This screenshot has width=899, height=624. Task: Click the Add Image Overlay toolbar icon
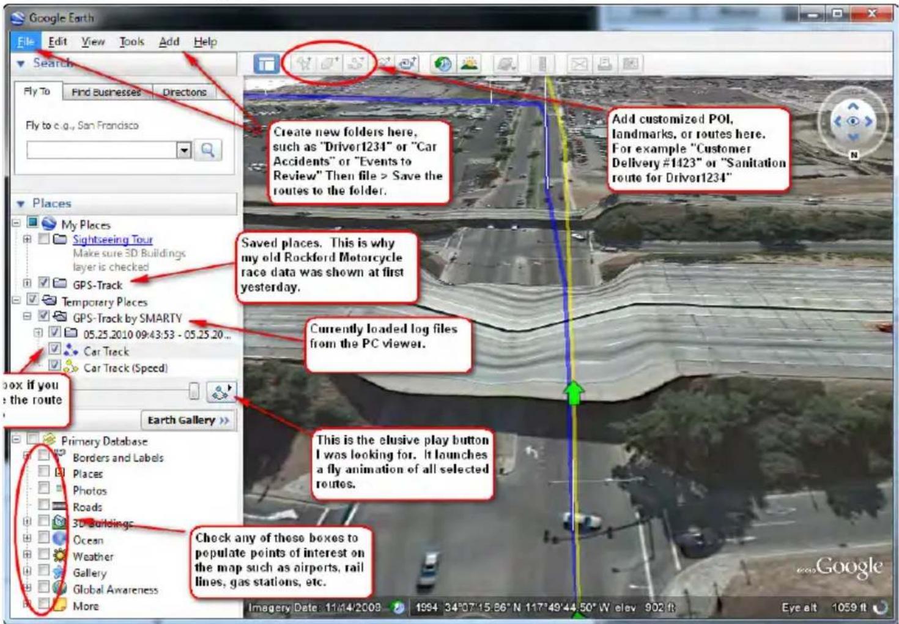383,63
